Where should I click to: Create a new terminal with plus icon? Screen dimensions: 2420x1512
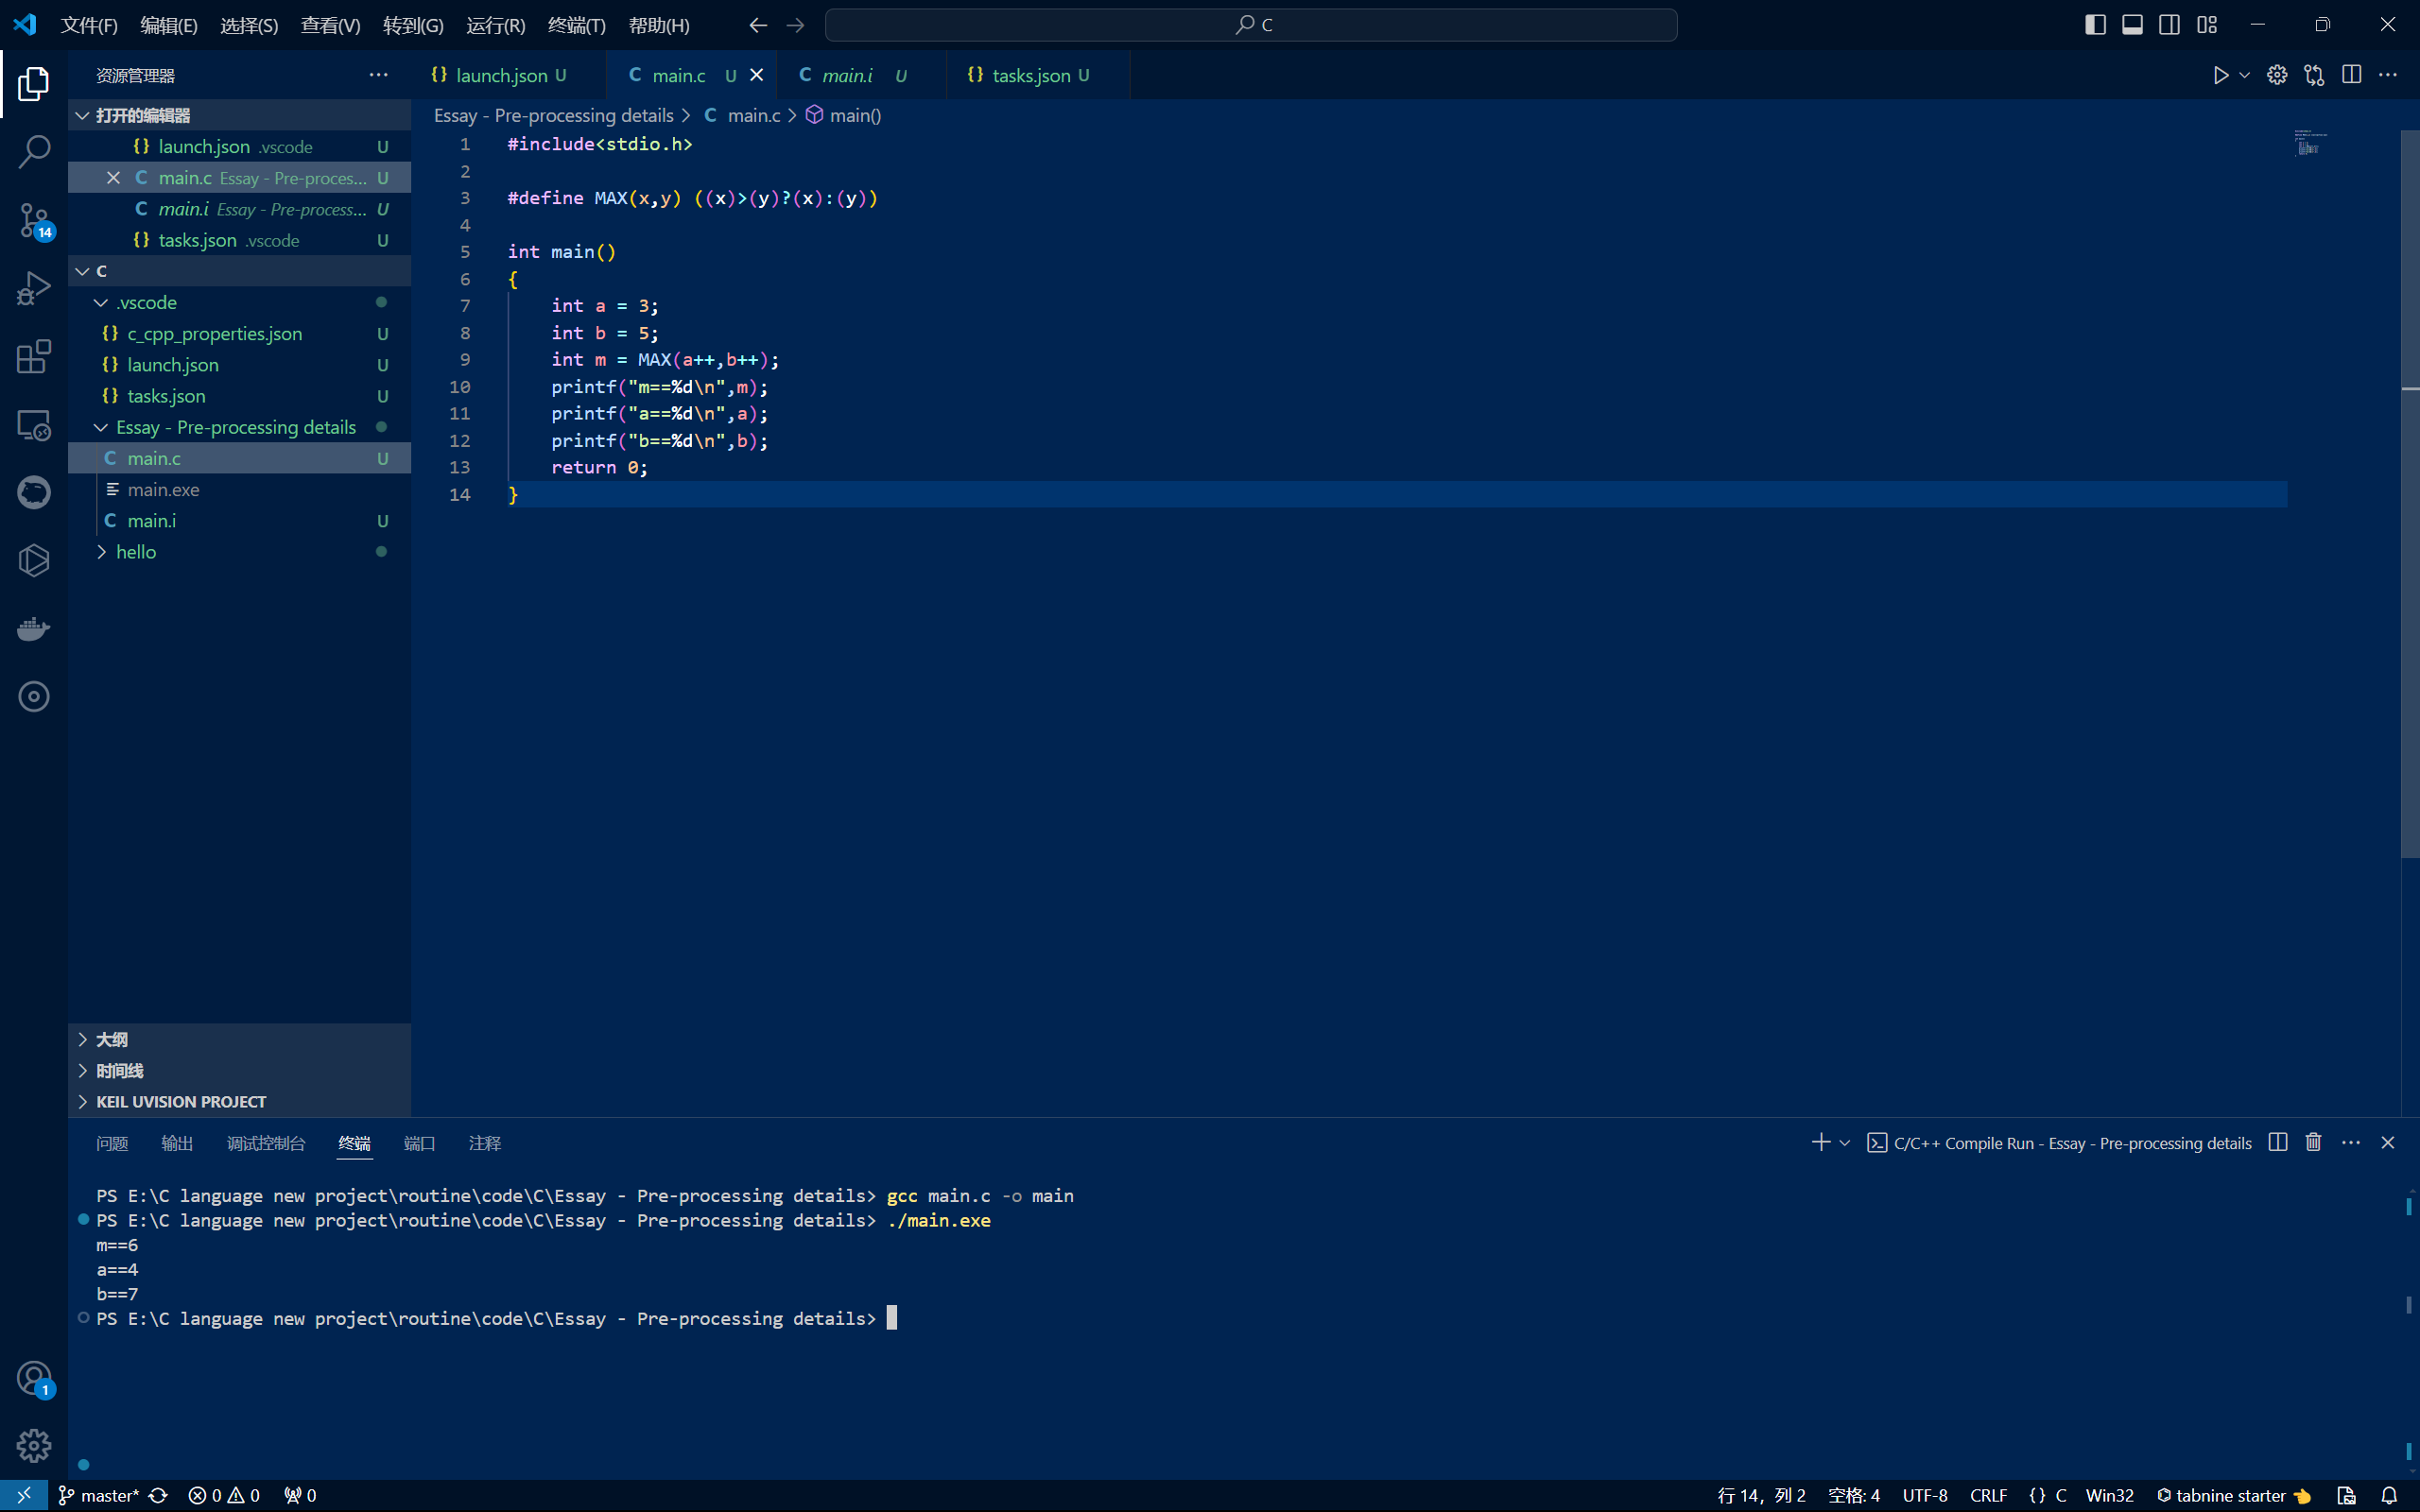(1820, 1143)
